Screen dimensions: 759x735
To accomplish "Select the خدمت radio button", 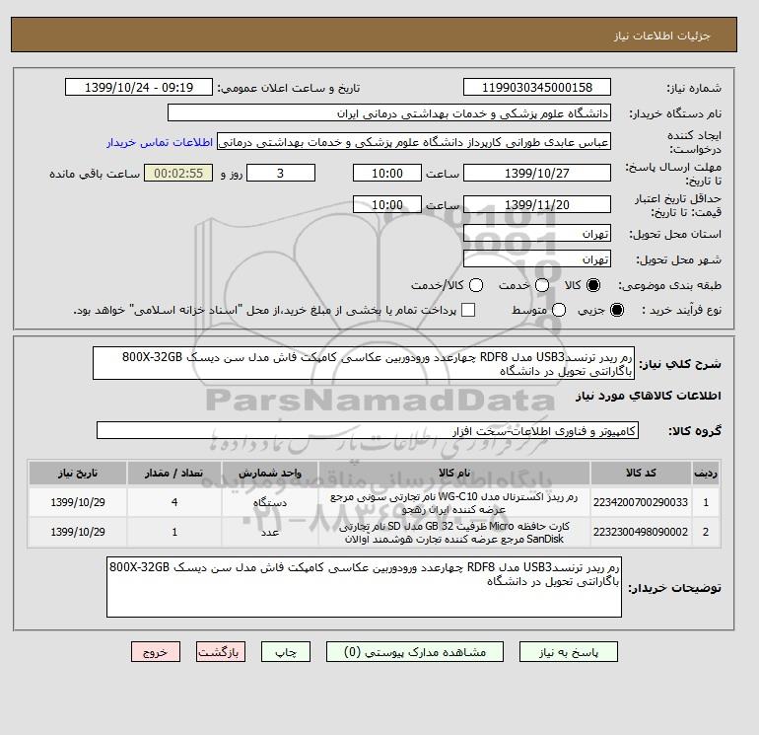I will tap(542, 285).
